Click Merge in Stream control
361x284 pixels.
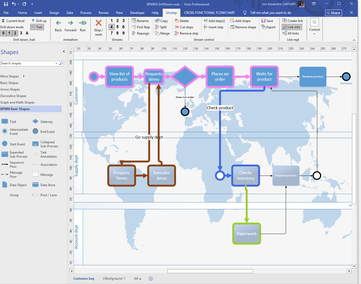pyautogui.click(x=162, y=33)
